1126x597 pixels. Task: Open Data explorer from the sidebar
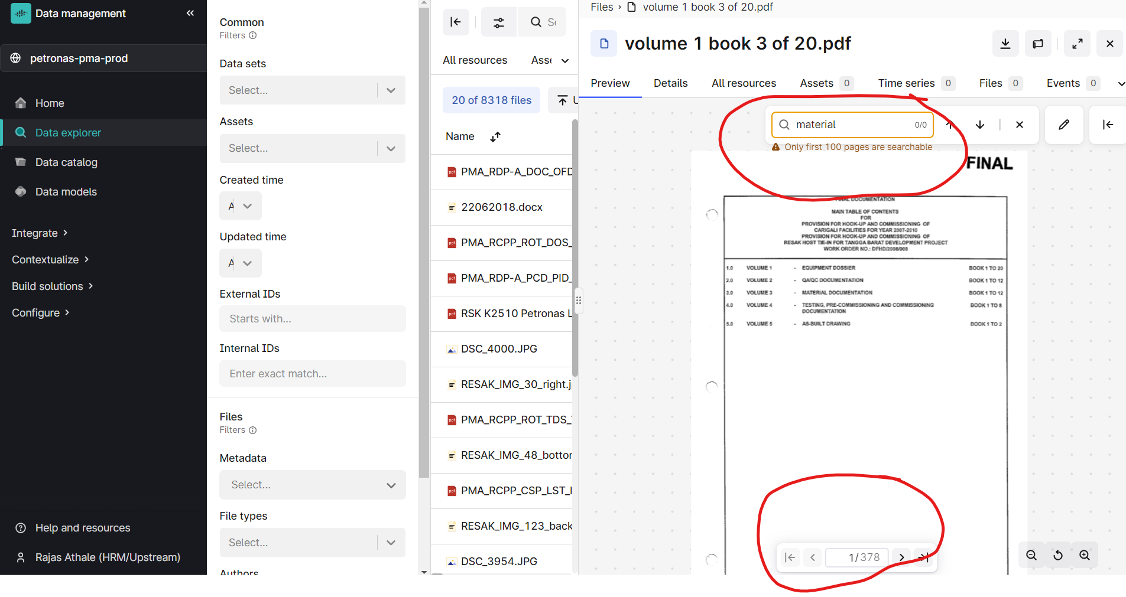pos(103,133)
